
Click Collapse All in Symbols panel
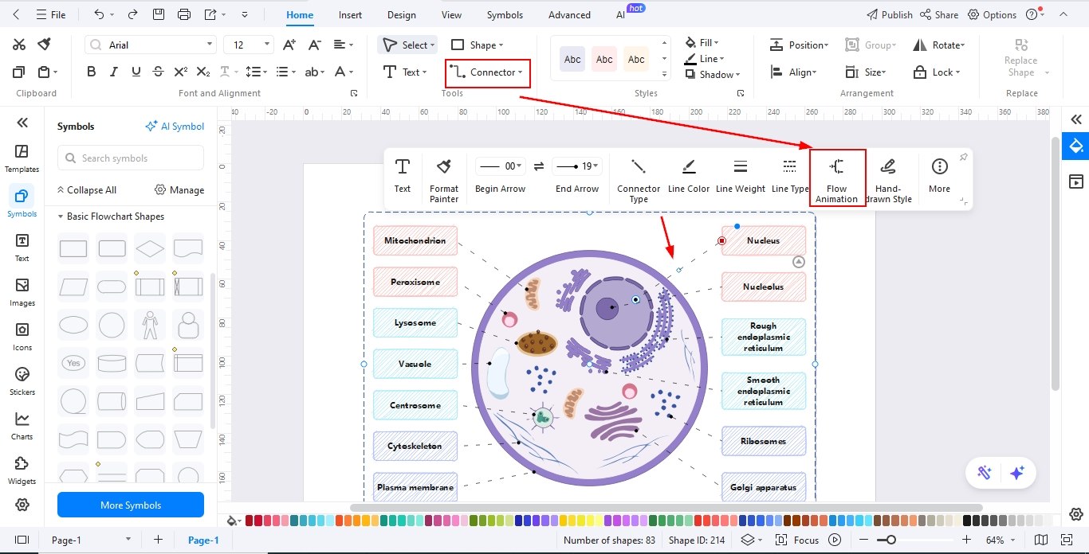tap(86, 189)
